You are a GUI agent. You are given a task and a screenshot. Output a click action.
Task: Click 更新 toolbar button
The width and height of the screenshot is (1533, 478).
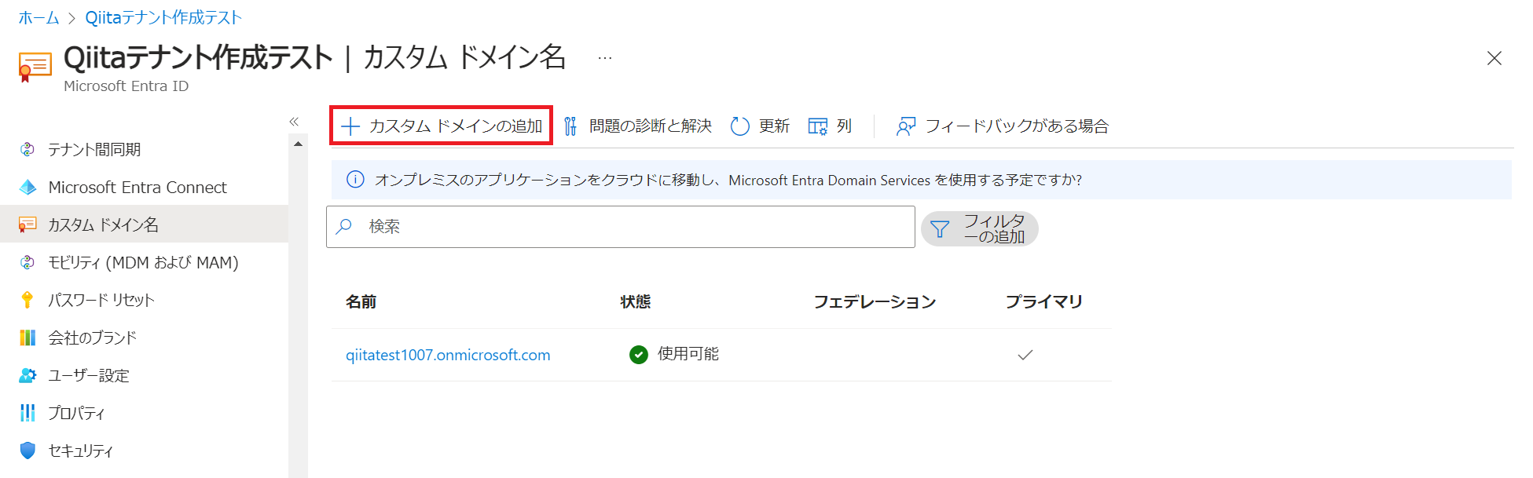(760, 126)
